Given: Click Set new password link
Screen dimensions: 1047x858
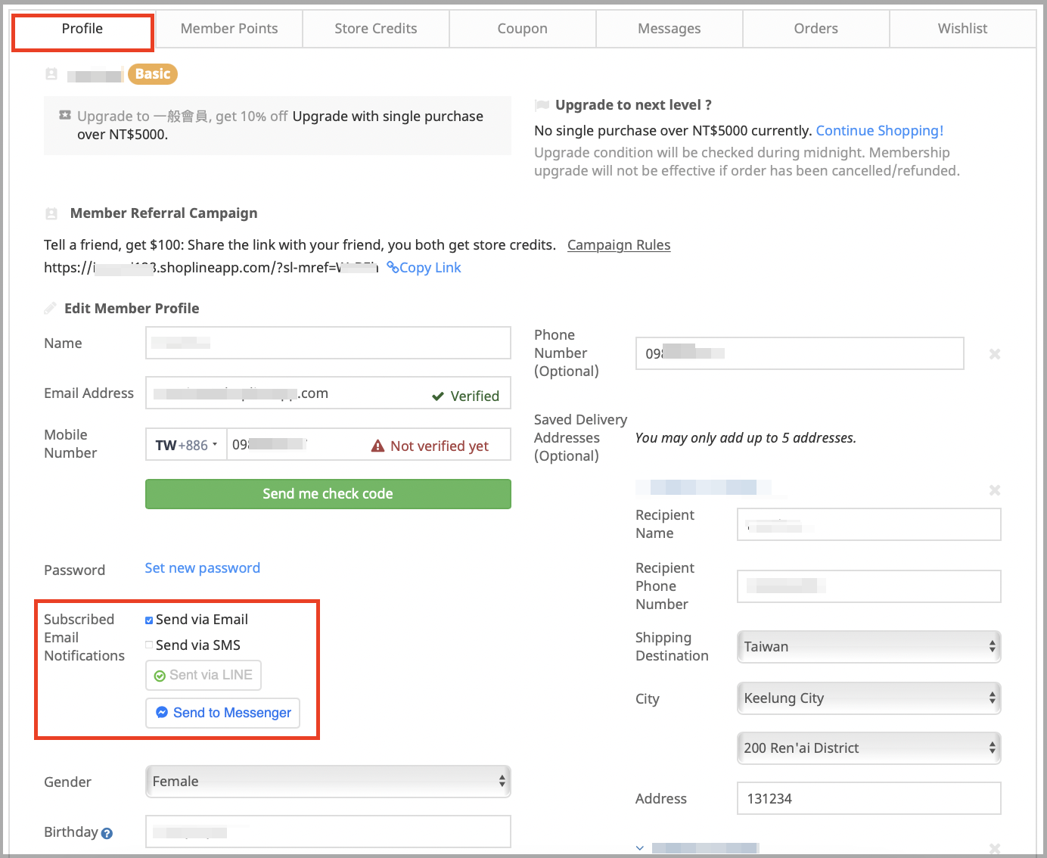Looking at the screenshot, I should [203, 568].
